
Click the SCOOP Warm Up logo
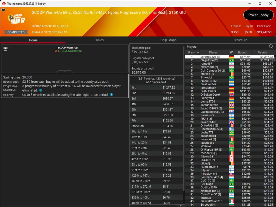[17, 19]
